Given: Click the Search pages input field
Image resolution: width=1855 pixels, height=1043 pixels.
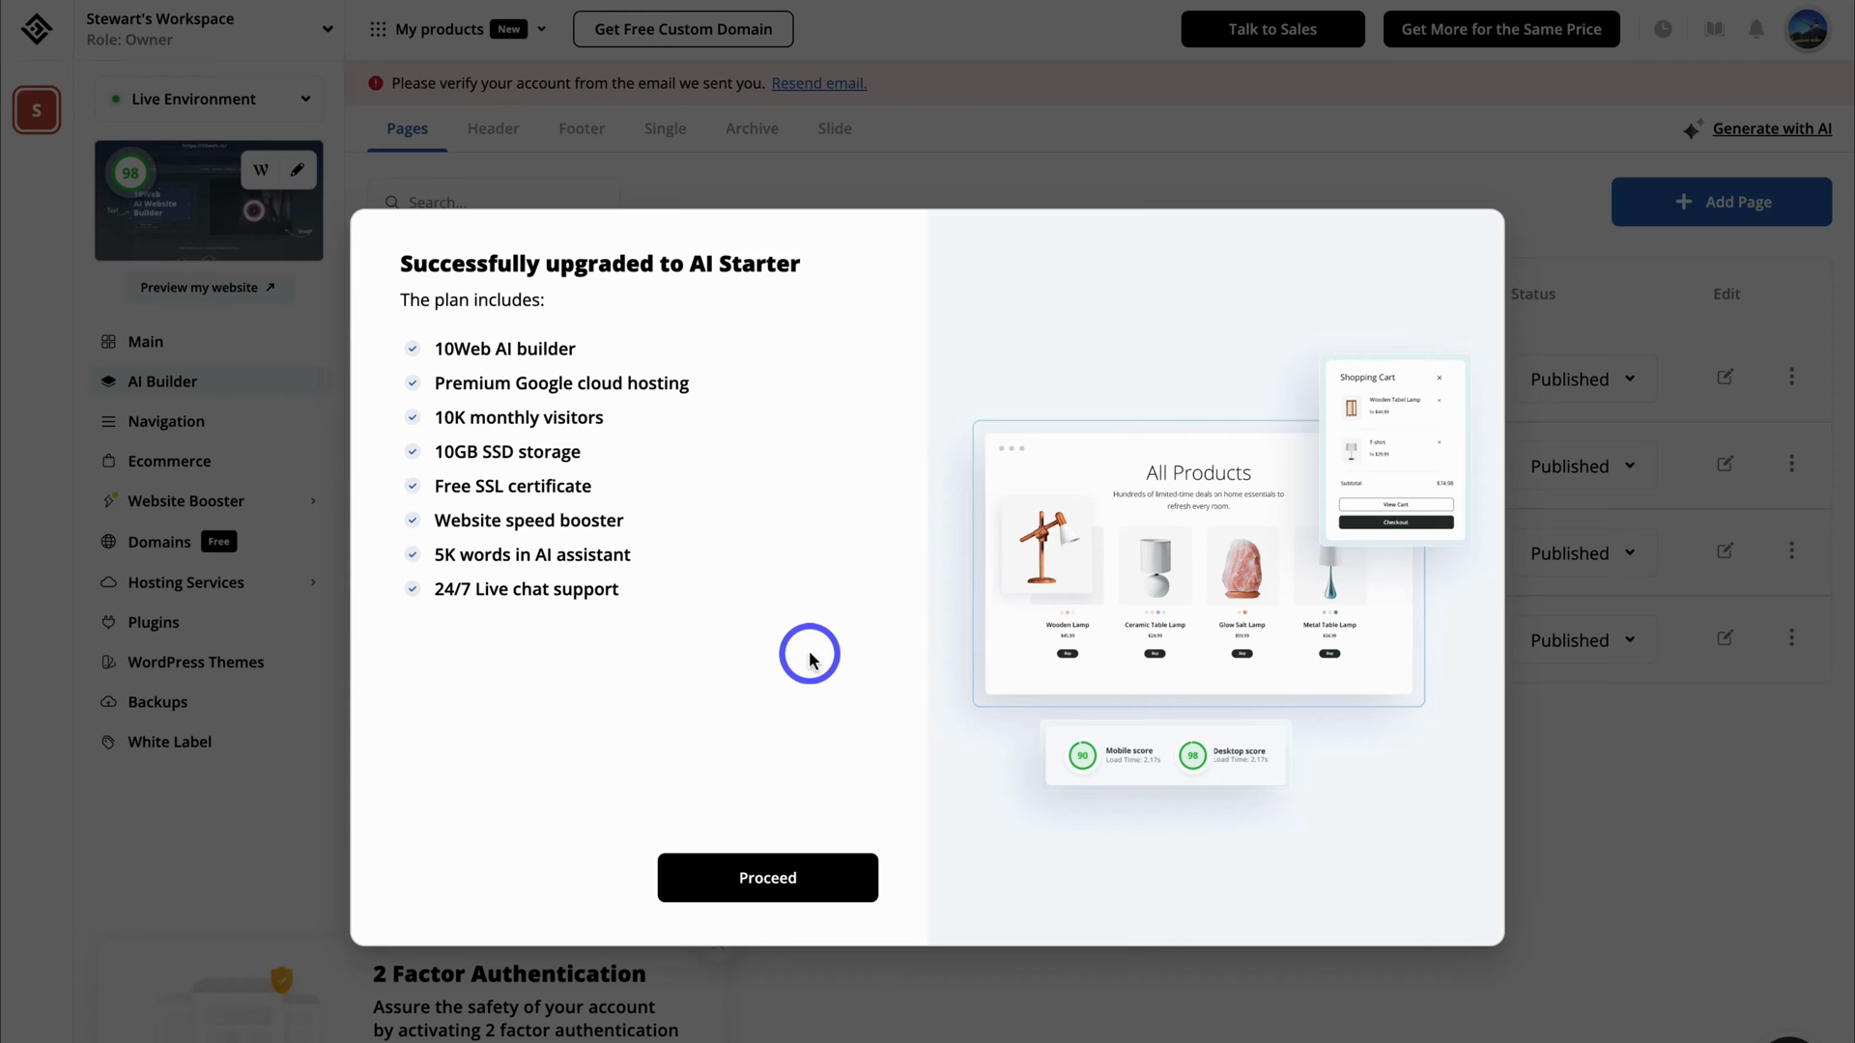Looking at the screenshot, I should tap(494, 202).
